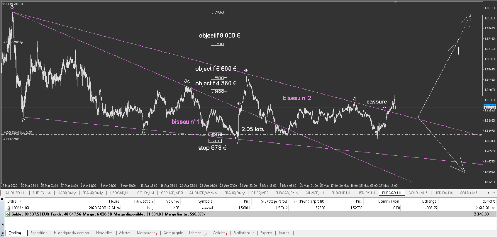Click the total profit 2 340.03
497x237 pixels.
coord(481,215)
